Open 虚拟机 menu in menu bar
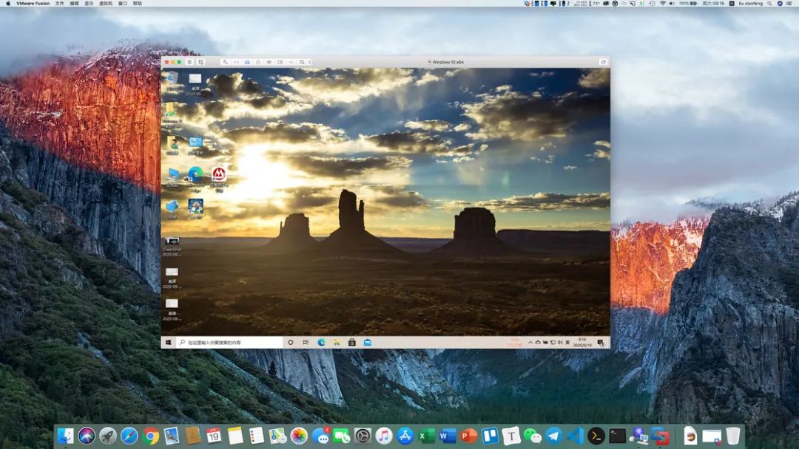This screenshot has height=449, width=799. pos(106,3)
